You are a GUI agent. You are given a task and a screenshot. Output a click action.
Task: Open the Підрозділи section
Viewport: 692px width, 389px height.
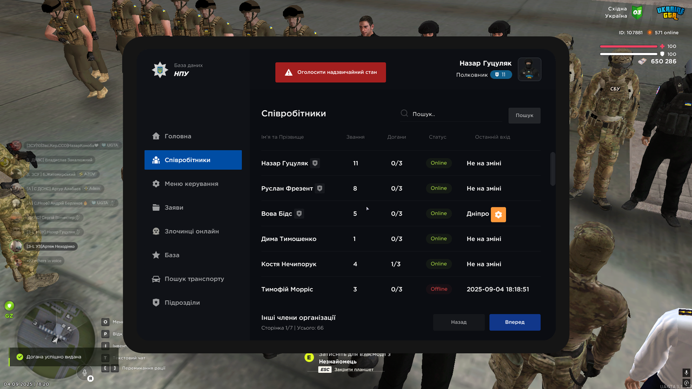[193, 303]
